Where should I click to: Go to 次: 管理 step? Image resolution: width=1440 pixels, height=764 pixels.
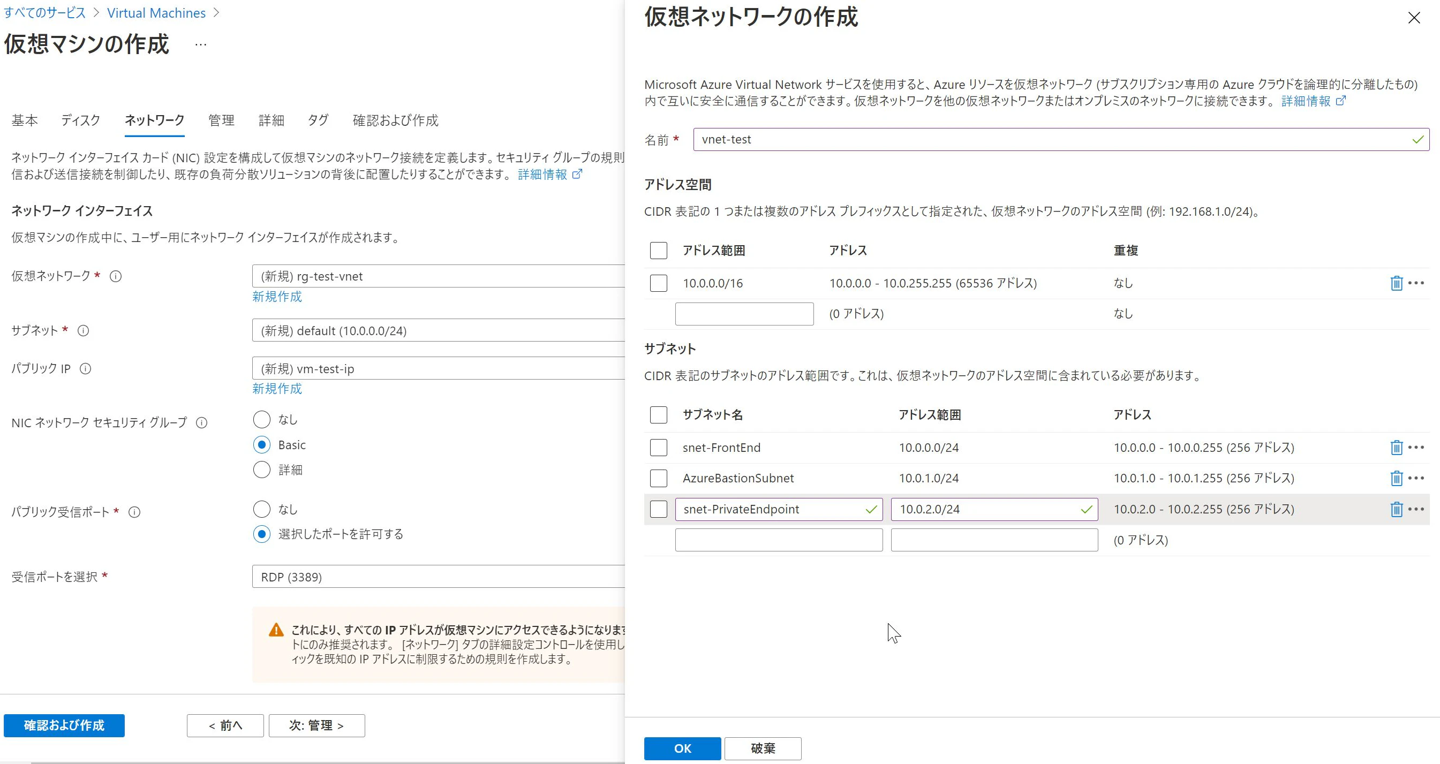click(x=316, y=725)
